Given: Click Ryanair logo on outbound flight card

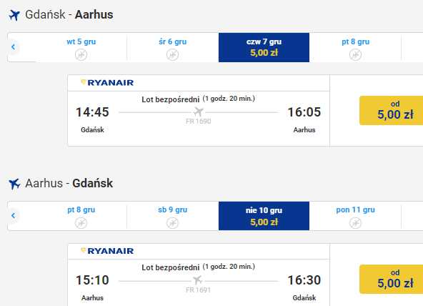Looking at the screenshot, I should coord(107,82).
